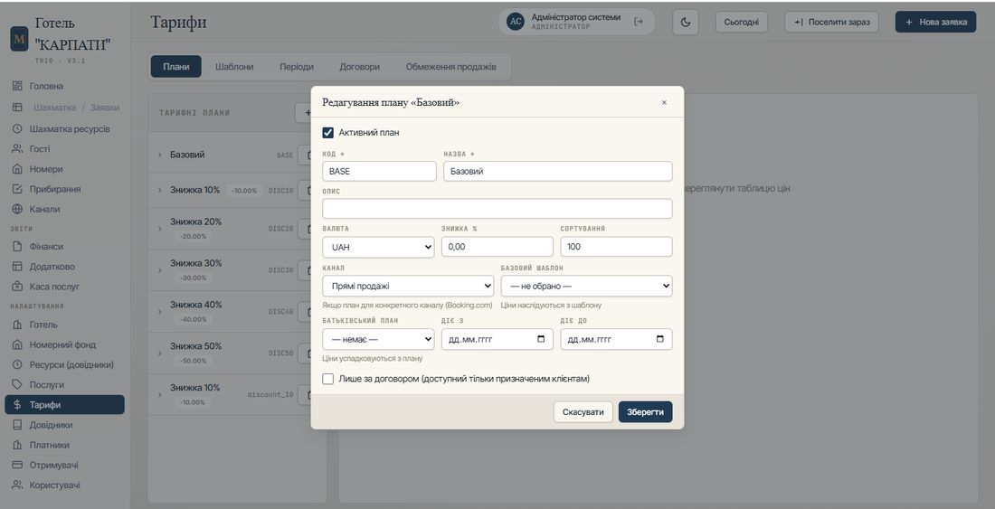The width and height of the screenshot is (995, 509).
Task: Open Ресурси (довідники) clock icon
Action: [x=18, y=365]
